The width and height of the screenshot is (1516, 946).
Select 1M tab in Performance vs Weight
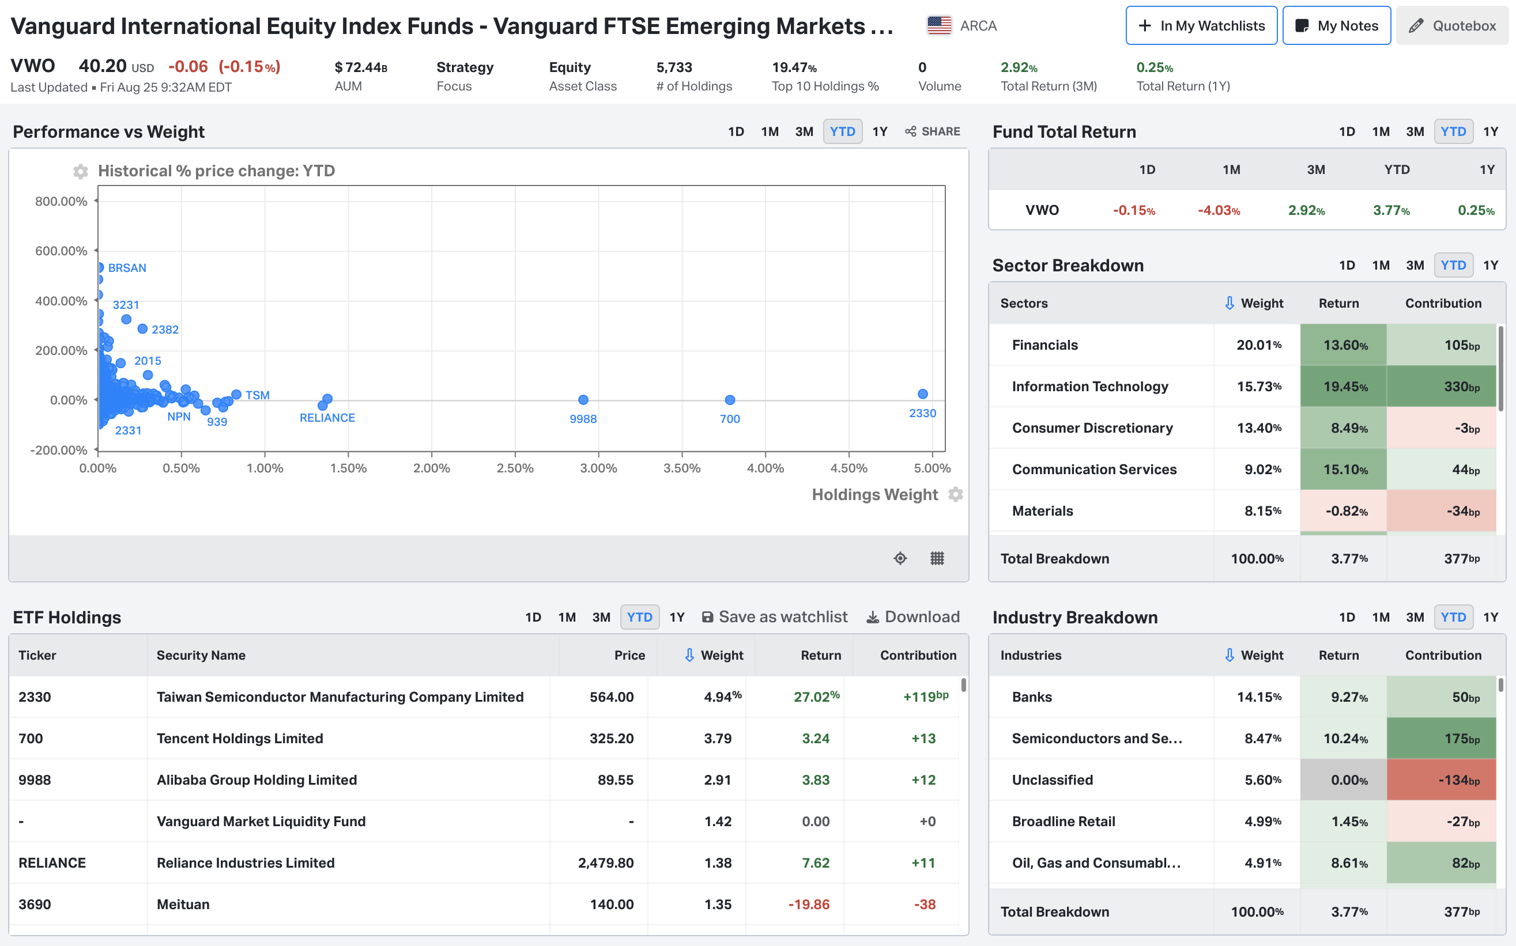click(x=770, y=131)
